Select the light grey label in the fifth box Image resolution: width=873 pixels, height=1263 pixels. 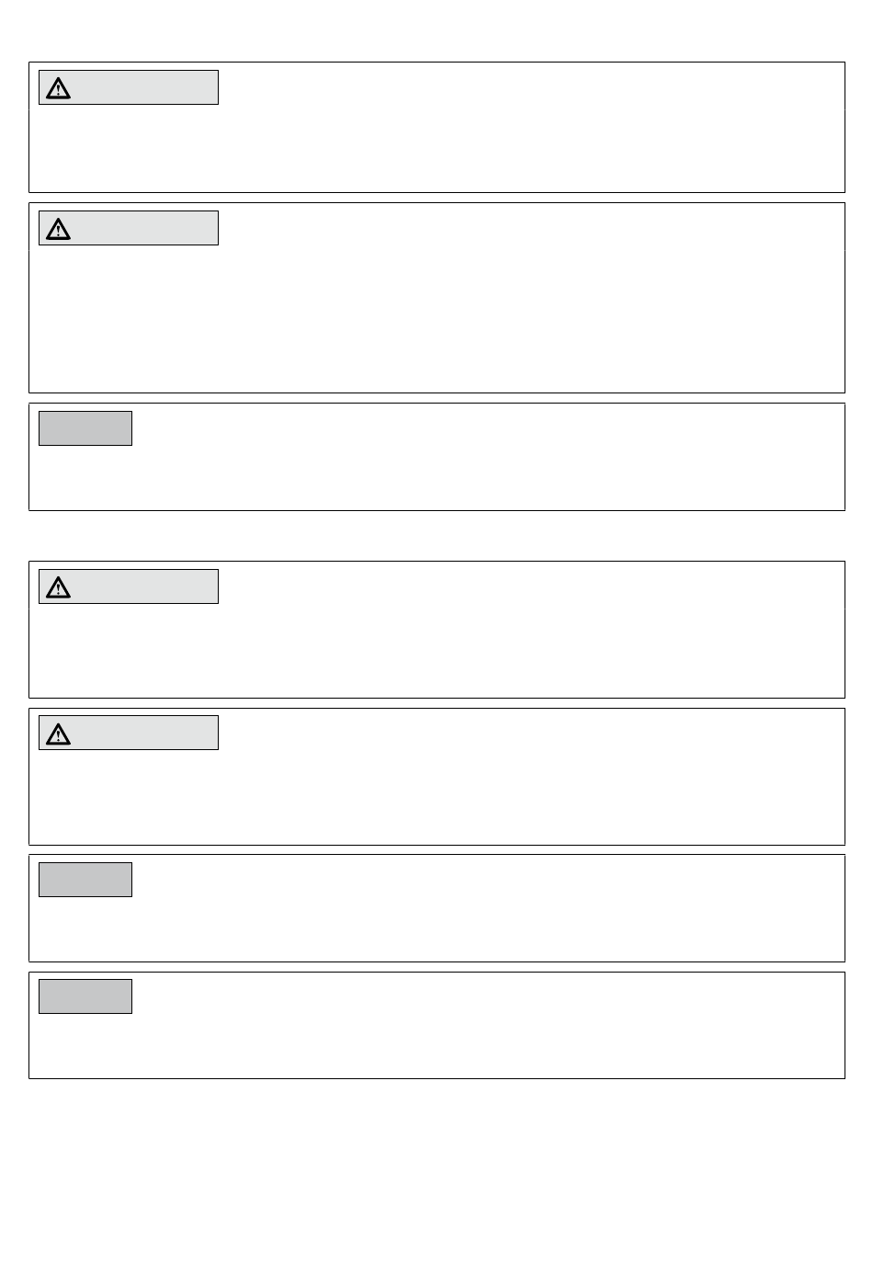[x=129, y=733]
